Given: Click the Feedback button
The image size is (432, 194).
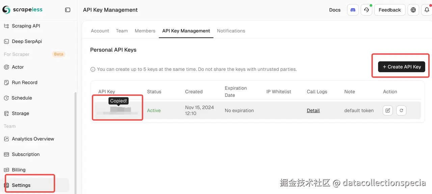Looking at the screenshot, I should tap(389, 10).
